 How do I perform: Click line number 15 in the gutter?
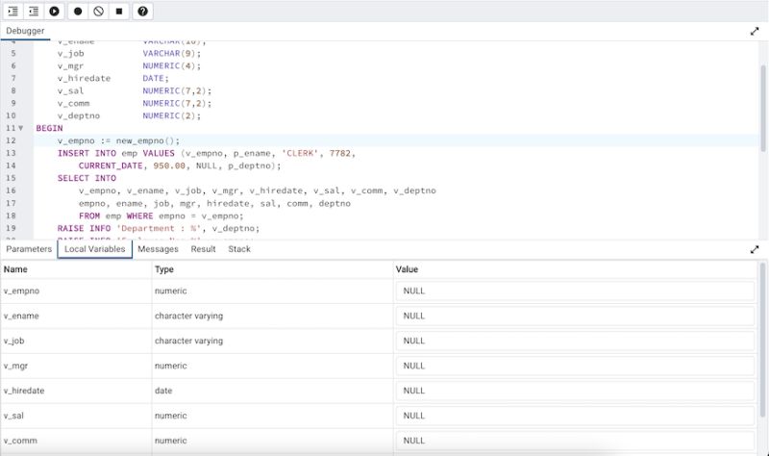click(x=11, y=178)
